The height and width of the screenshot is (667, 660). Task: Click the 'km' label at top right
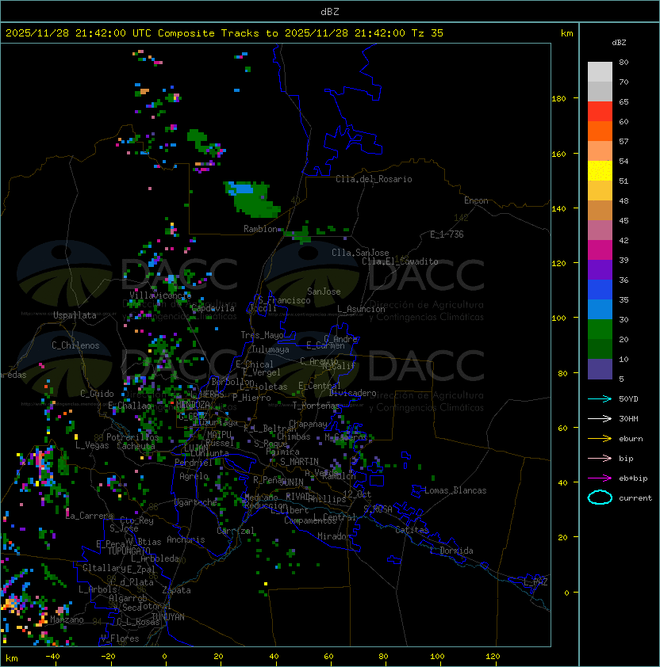pos(566,33)
